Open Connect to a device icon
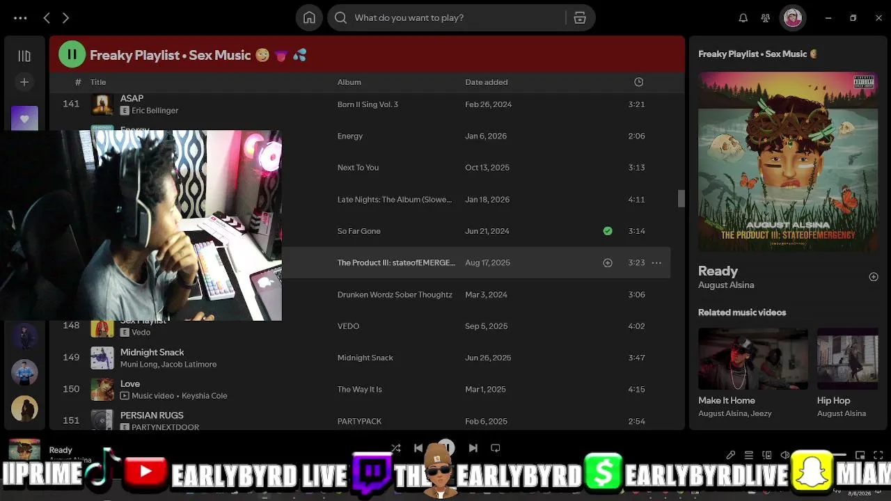Screen dimensions: 891x501 click(767, 455)
